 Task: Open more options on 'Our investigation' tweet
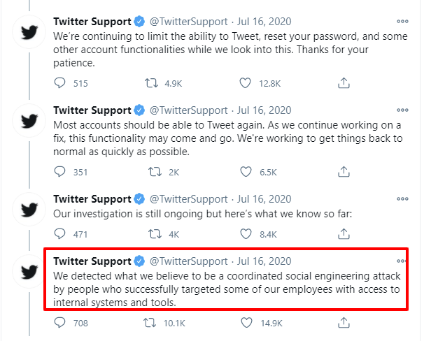[x=402, y=198]
